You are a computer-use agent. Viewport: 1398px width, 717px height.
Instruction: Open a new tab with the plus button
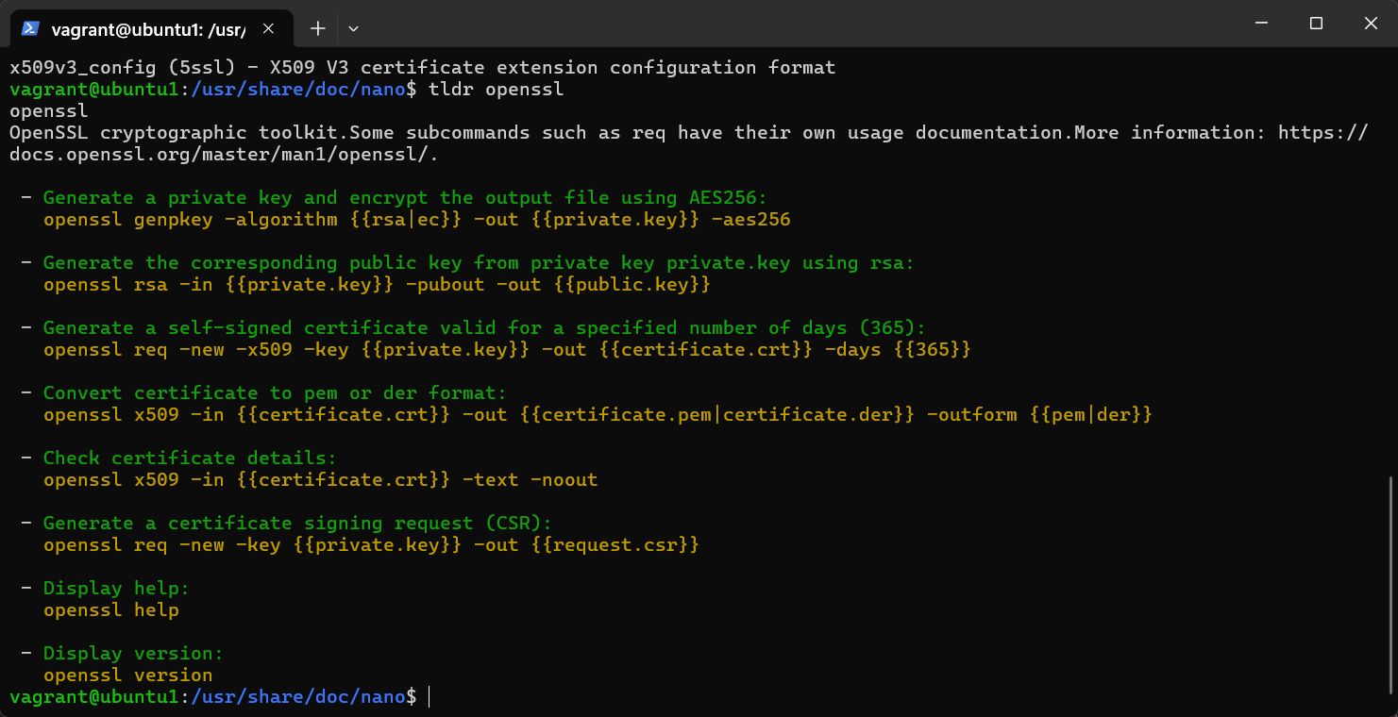point(318,28)
